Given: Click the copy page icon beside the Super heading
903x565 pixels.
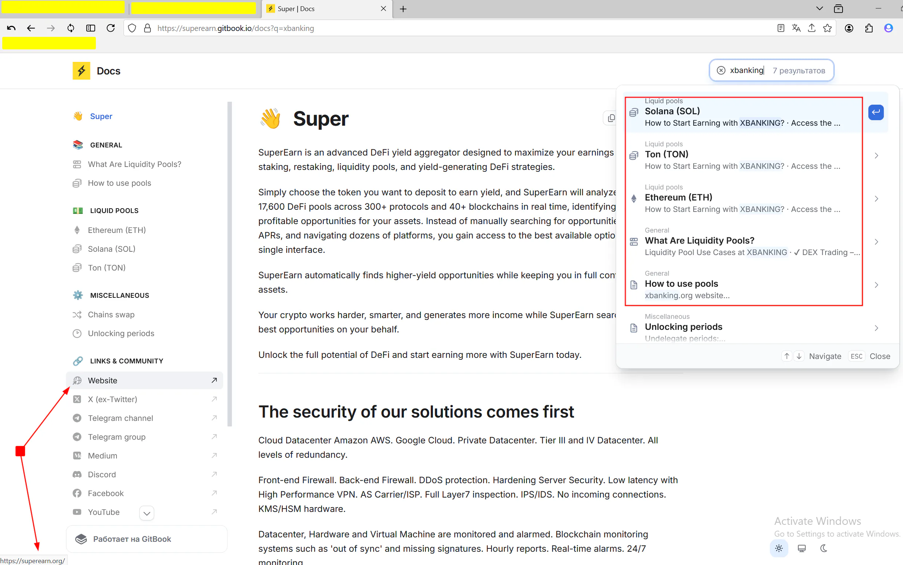Looking at the screenshot, I should [x=611, y=118].
